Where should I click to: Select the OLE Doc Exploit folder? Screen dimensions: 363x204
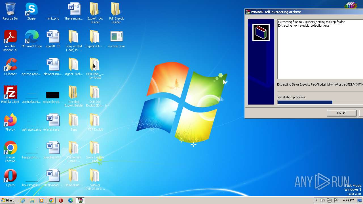(95, 96)
